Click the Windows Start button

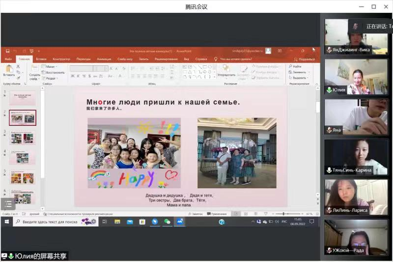tap(7, 222)
